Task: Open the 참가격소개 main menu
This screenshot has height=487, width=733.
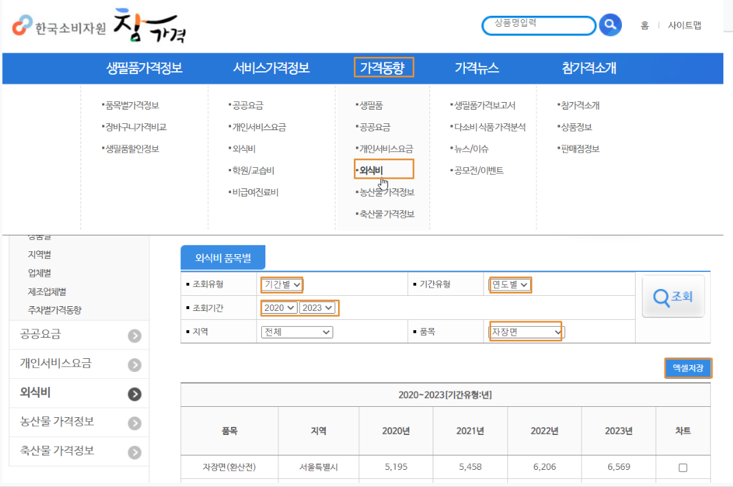Action: point(589,68)
